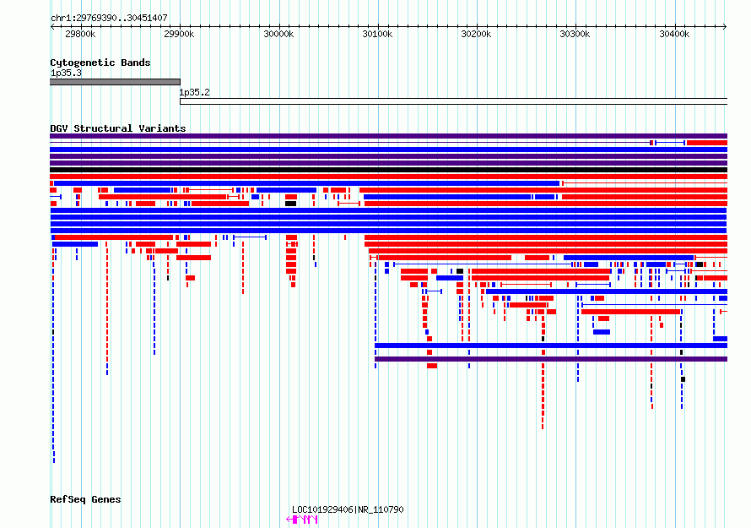Select the lowest purple variant bar starting near 30100k
Screen dimensions: 751x528
click(x=551, y=359)
